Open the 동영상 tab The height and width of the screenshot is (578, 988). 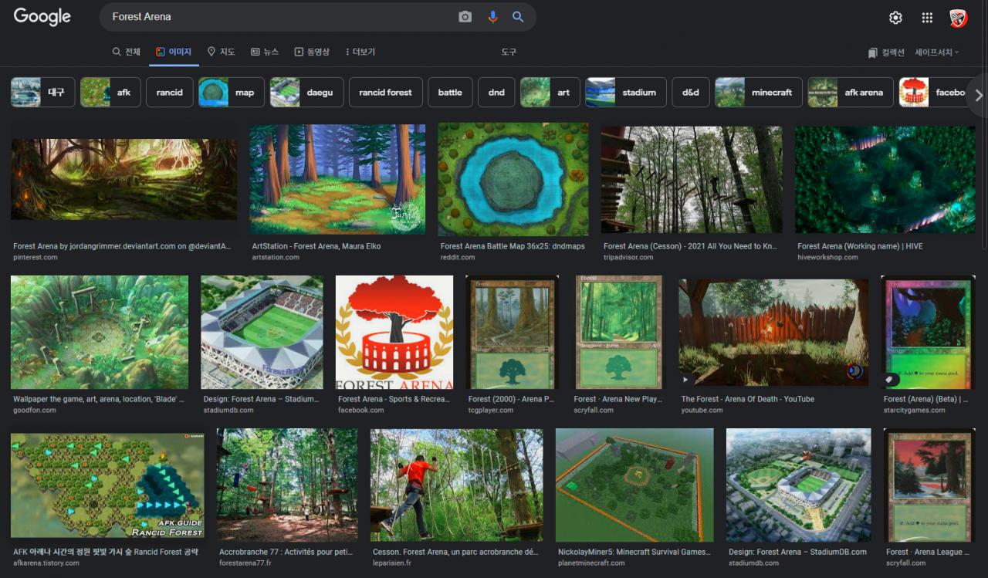click(x=312, y=52)
